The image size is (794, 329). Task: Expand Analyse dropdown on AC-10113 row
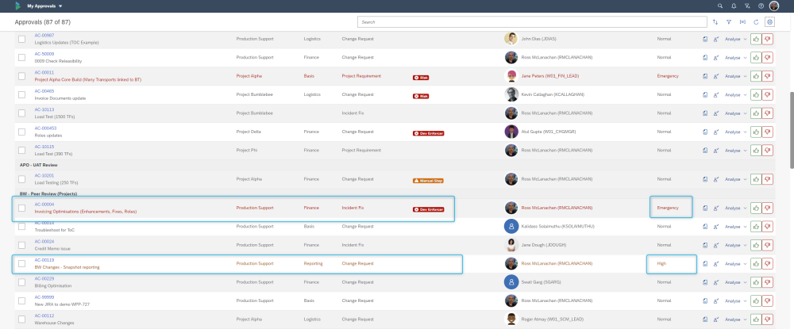coord(736,113)
